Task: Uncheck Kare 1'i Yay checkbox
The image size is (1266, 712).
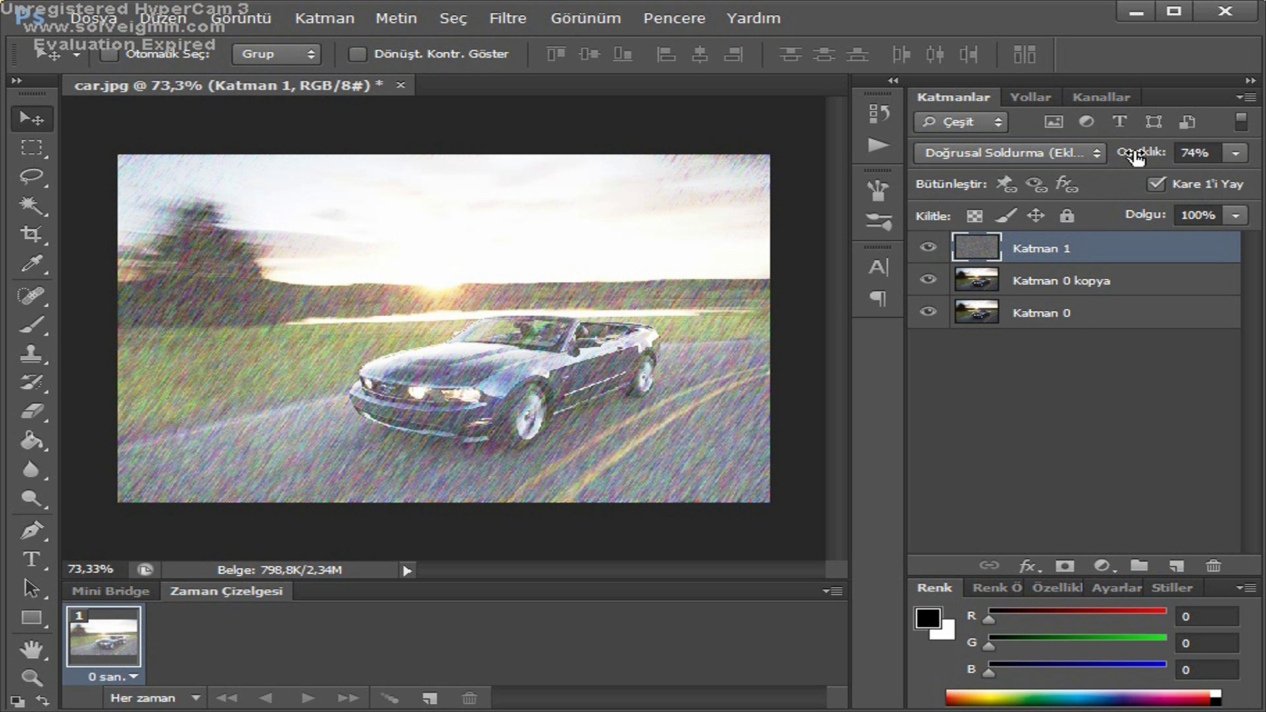Action: 1156,184
